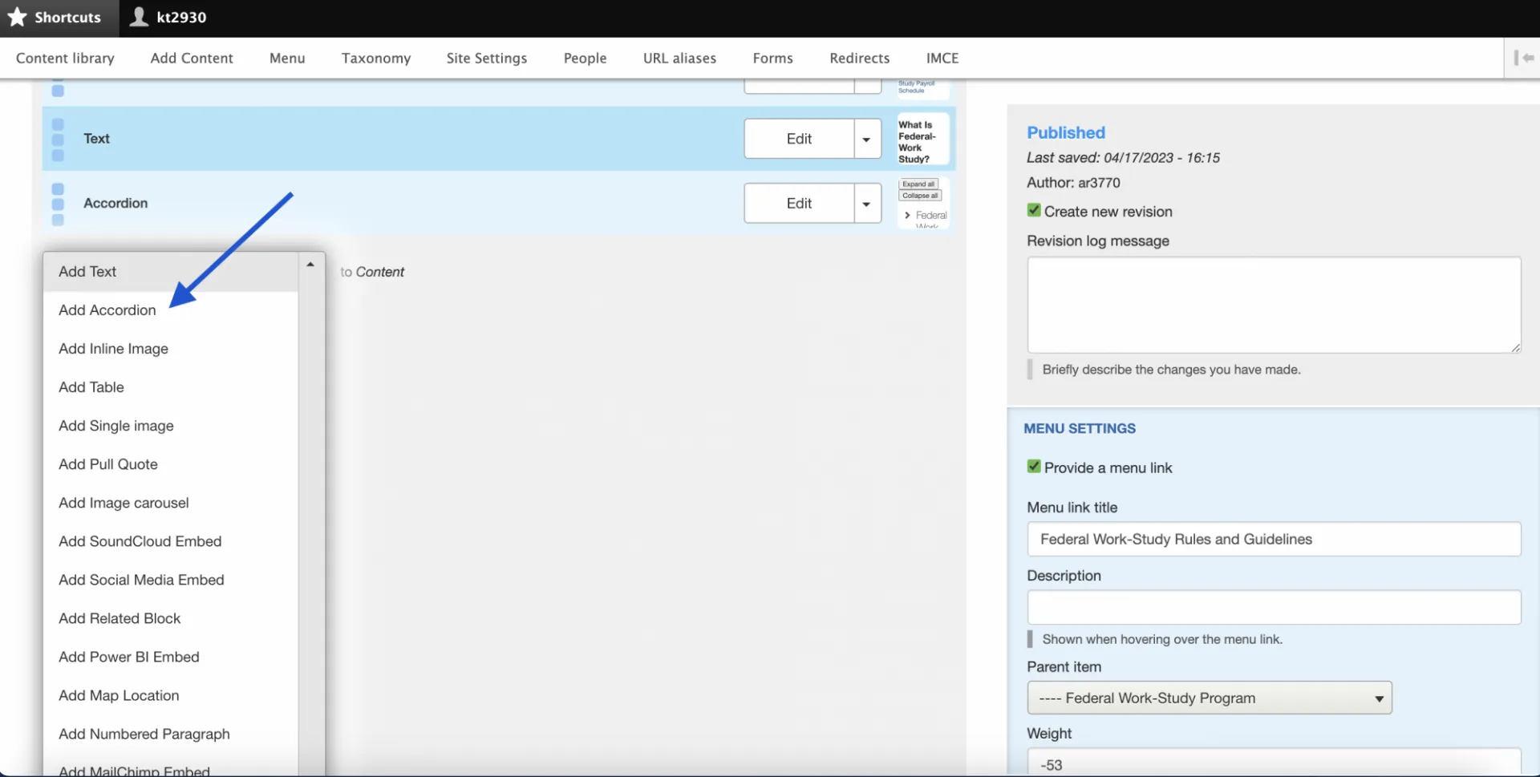
Task: Select Add Inline Image option
Action: [171, 349]
